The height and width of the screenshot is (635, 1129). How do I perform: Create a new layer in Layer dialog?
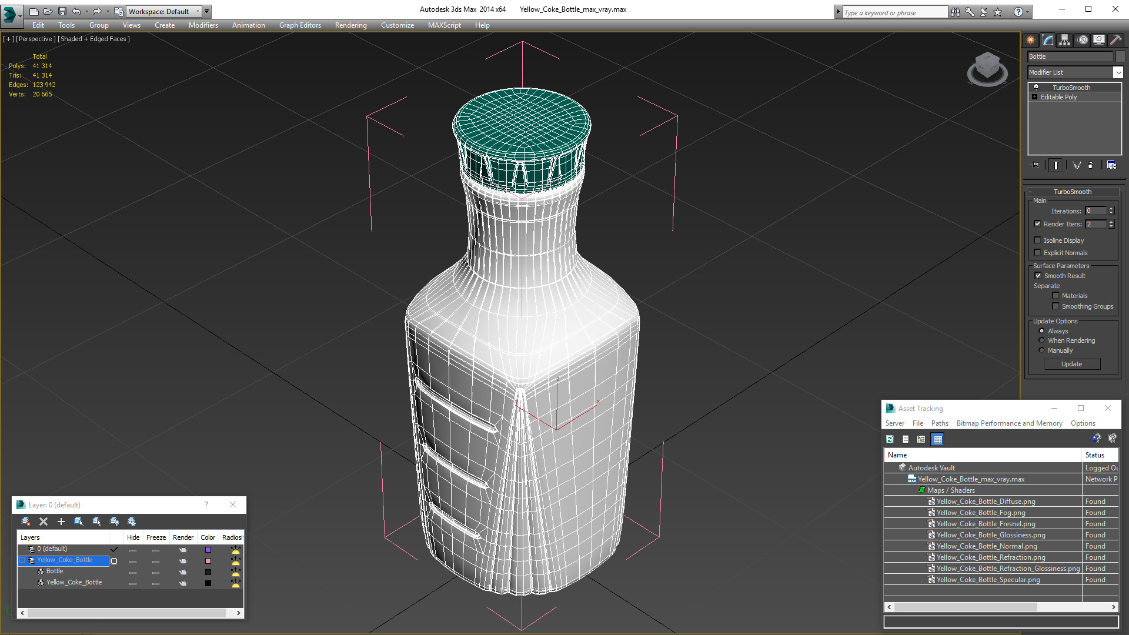point(26,522)
